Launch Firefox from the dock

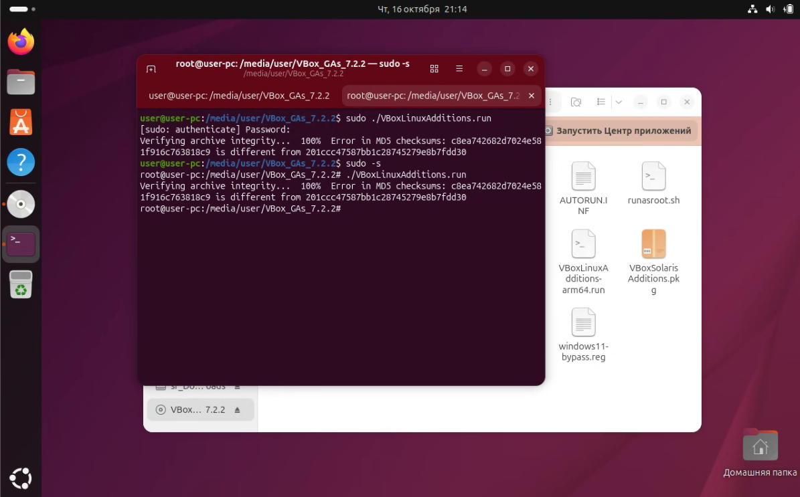21,43
